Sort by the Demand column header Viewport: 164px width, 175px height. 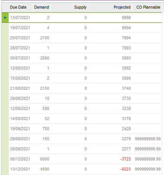pyautogui.click(x=41, y=7)
